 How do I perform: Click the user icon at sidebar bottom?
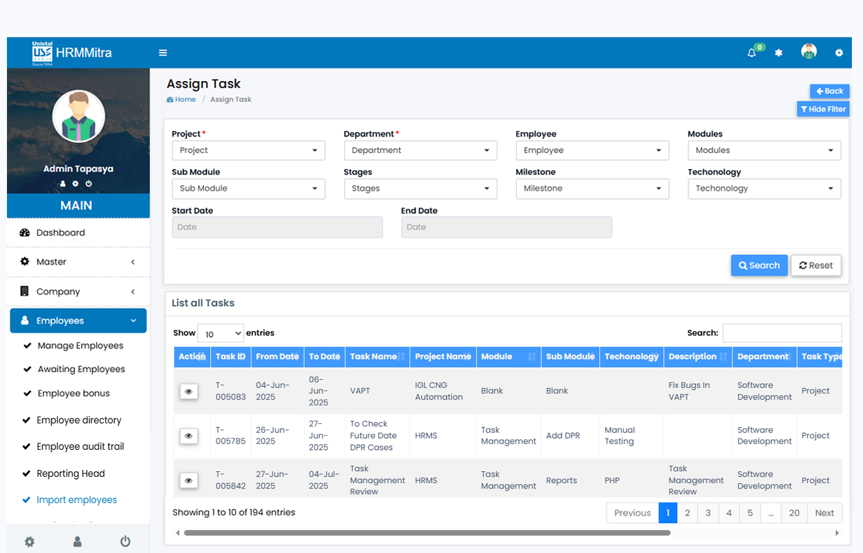pos(78,541)
